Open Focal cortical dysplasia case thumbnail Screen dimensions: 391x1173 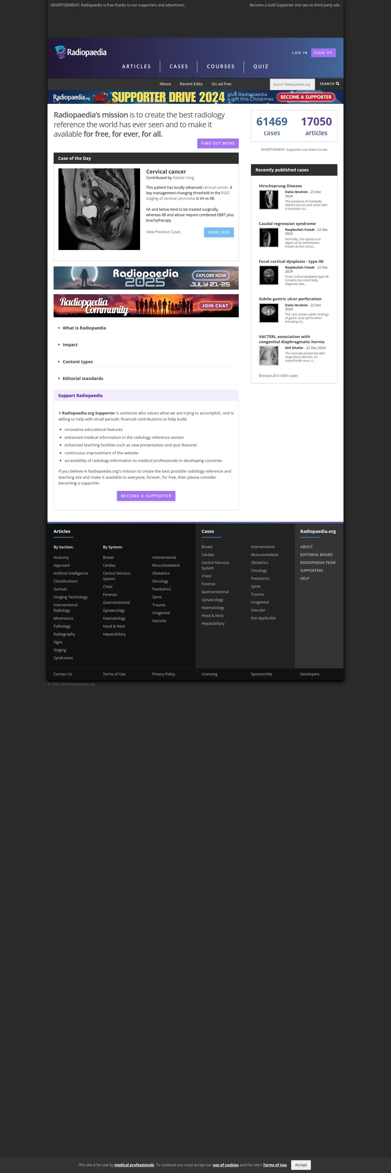(x=269, y=276)
